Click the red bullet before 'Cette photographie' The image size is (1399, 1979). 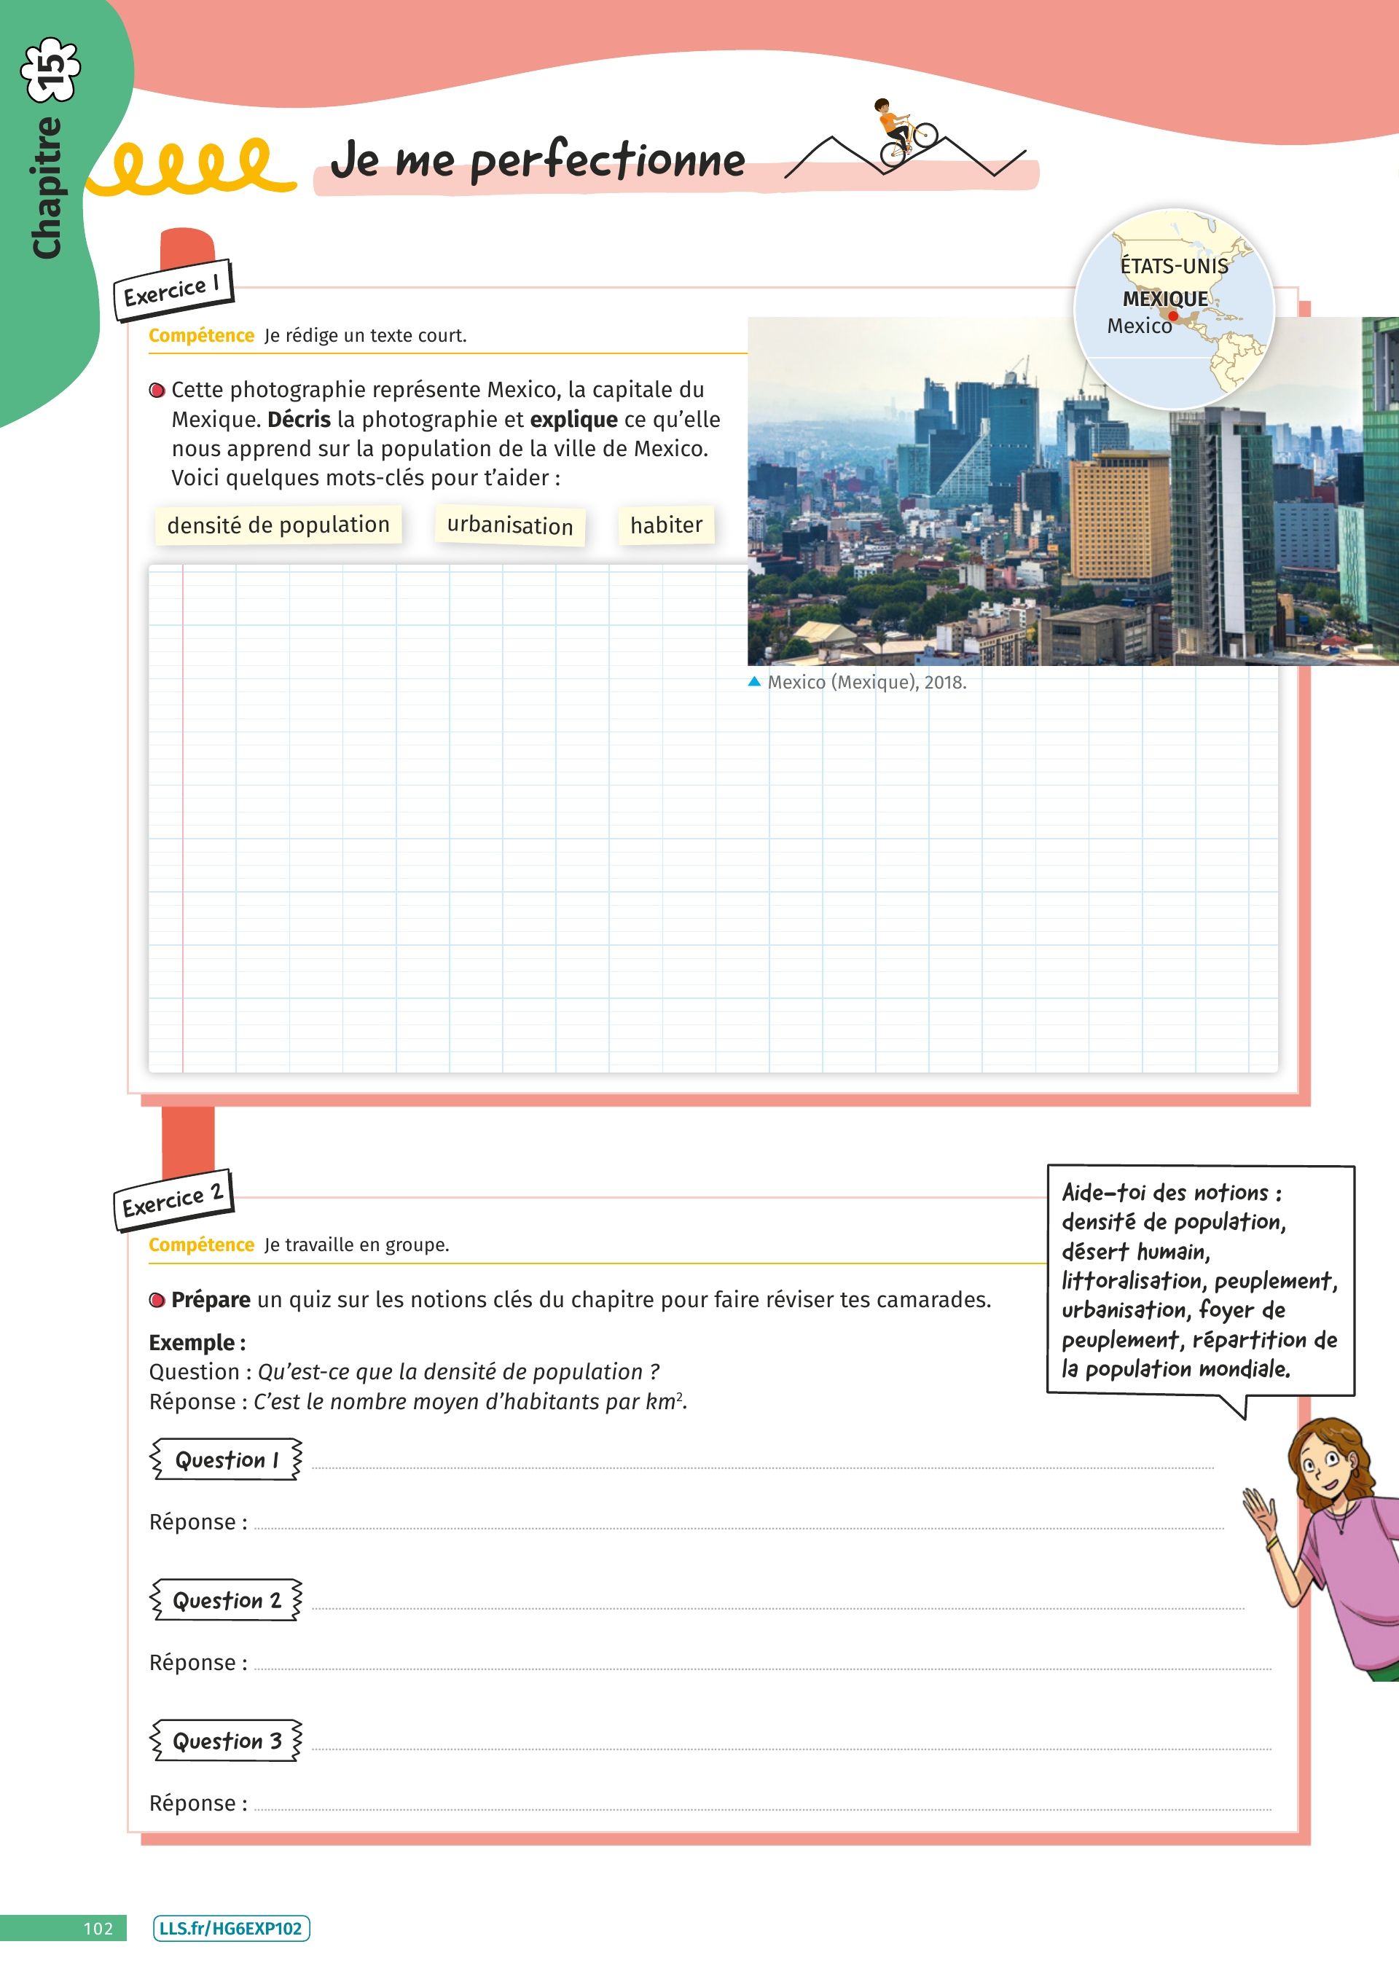(157, 391)
